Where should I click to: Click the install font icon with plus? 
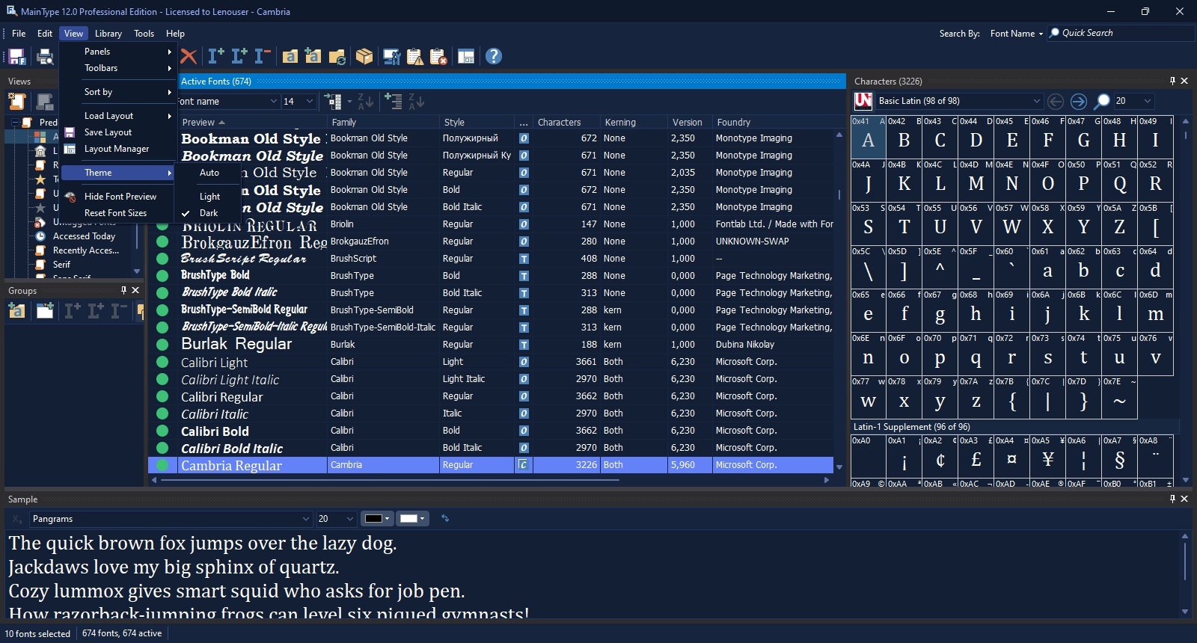click(216, 56)
